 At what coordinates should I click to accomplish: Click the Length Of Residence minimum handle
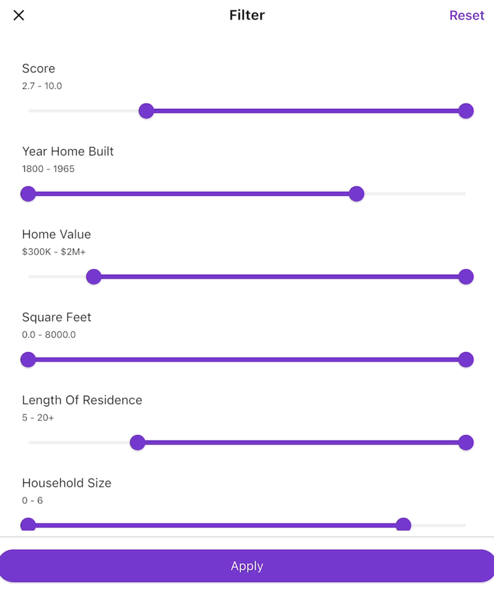click(138, 442)
